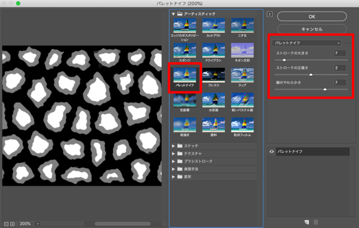Viewport: 359px width, 228px height.
Task: Delete the effect layer with trash icon
Action: (316, 222)
